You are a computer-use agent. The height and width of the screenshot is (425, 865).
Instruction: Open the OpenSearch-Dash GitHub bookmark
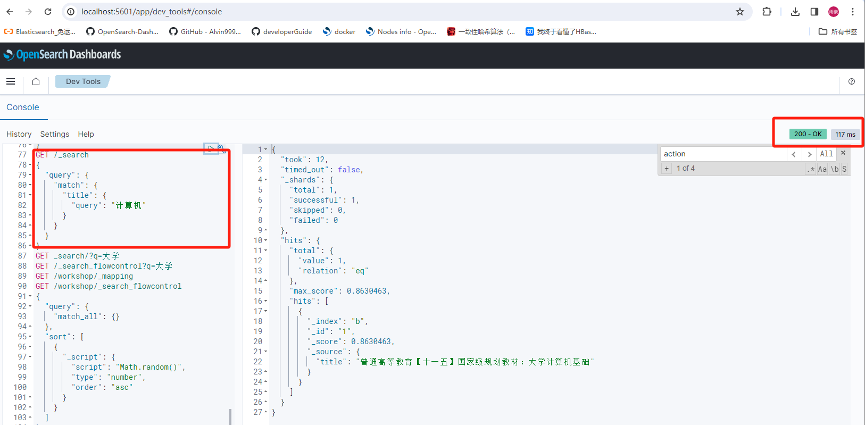(x=122, y=32)
